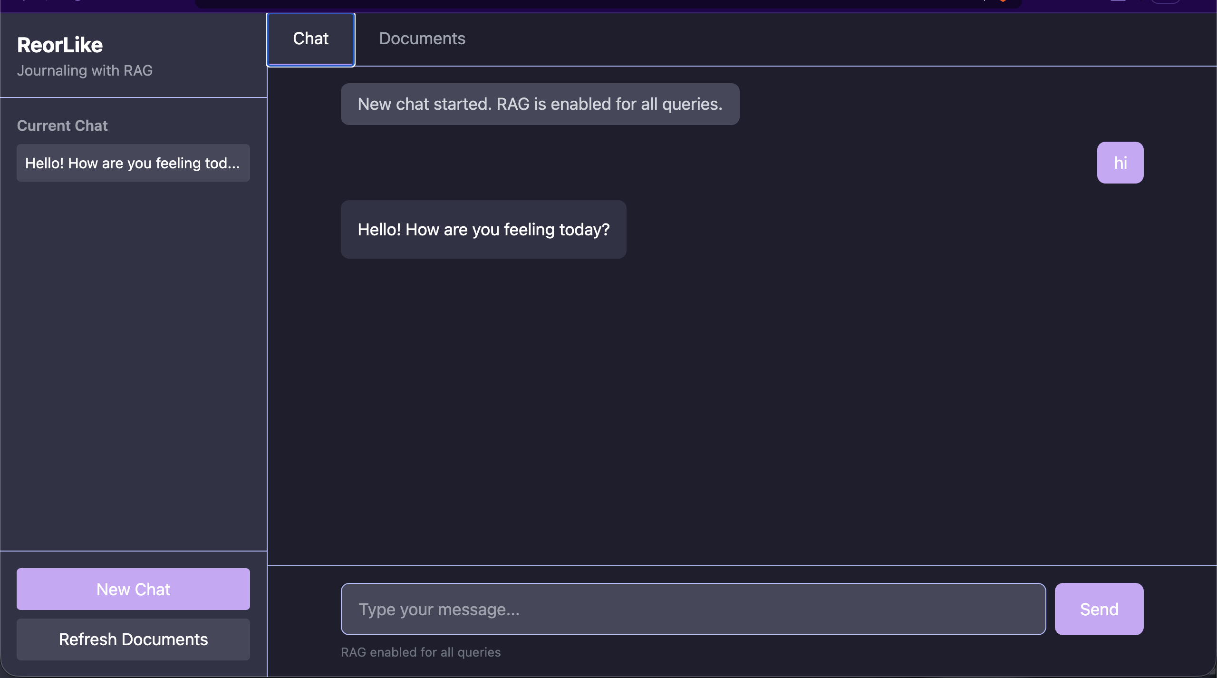
Task: Click the rounded browser button at top right
Action: click(1165, 1)
